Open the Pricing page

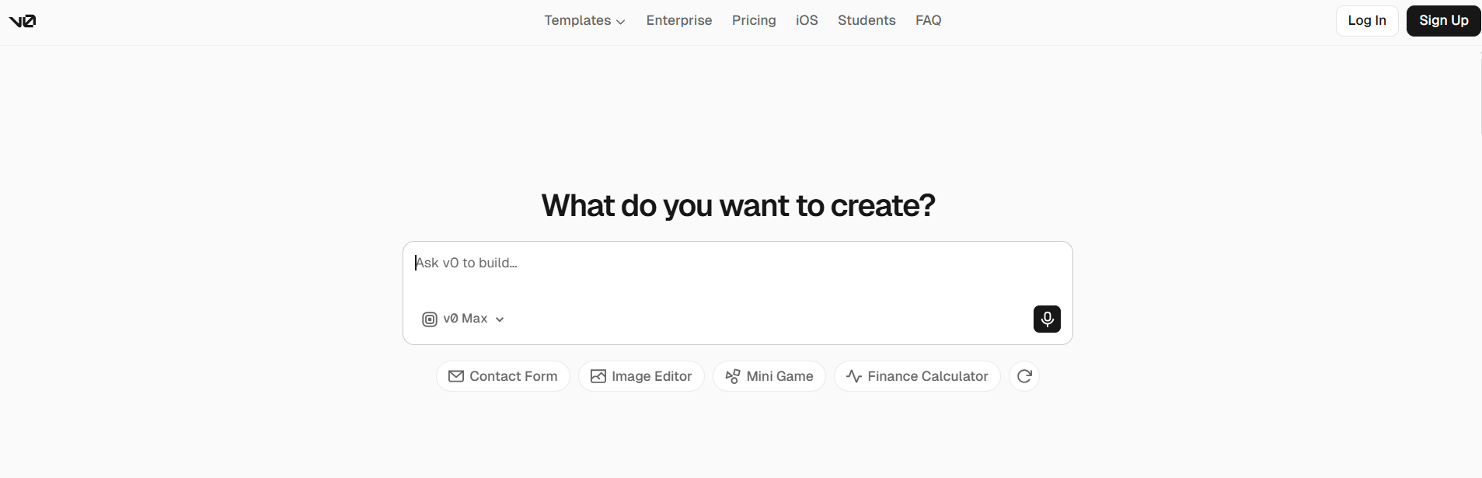[x=754, y=20]
